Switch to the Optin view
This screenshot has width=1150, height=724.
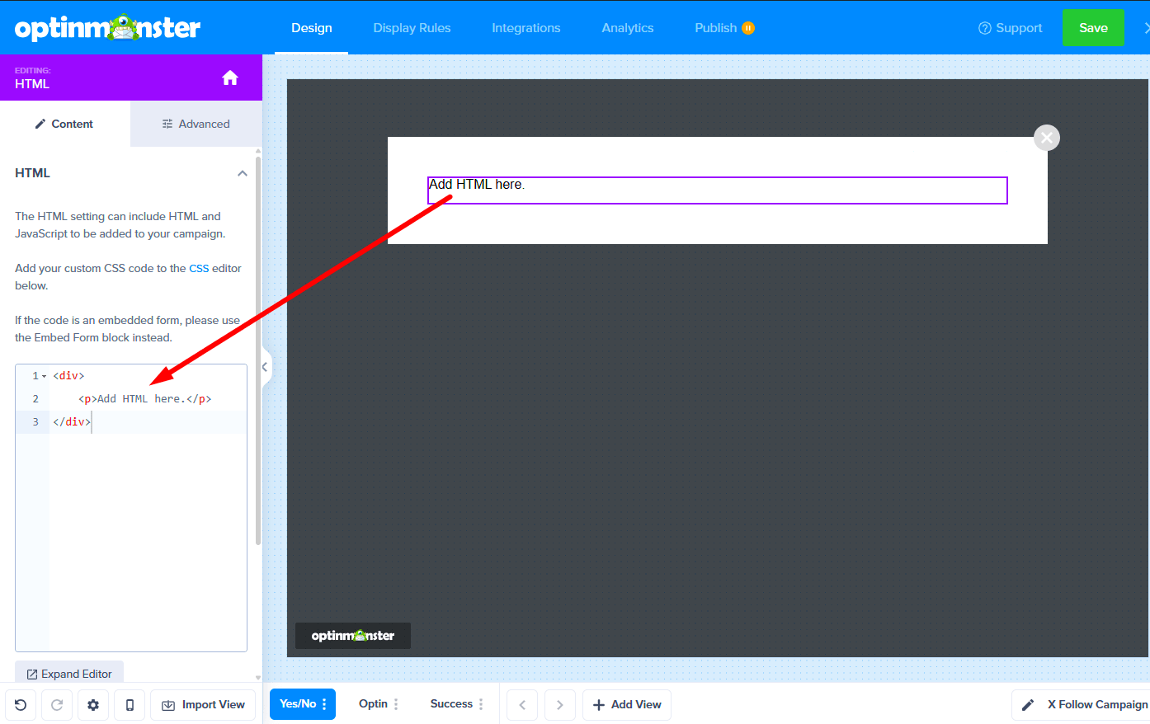coord(373,704)
